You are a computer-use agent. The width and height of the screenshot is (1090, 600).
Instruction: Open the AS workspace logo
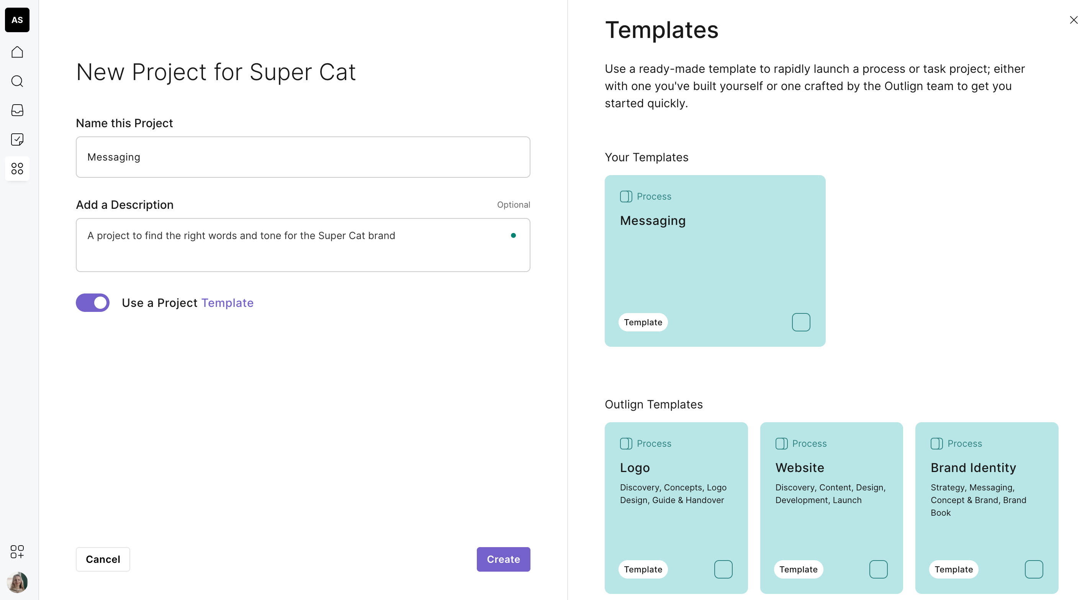[x=17, y=20]
